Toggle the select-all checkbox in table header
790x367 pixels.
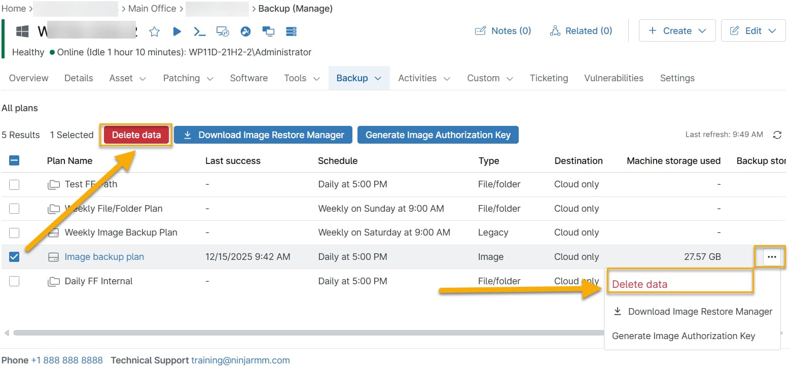[14, 161]
